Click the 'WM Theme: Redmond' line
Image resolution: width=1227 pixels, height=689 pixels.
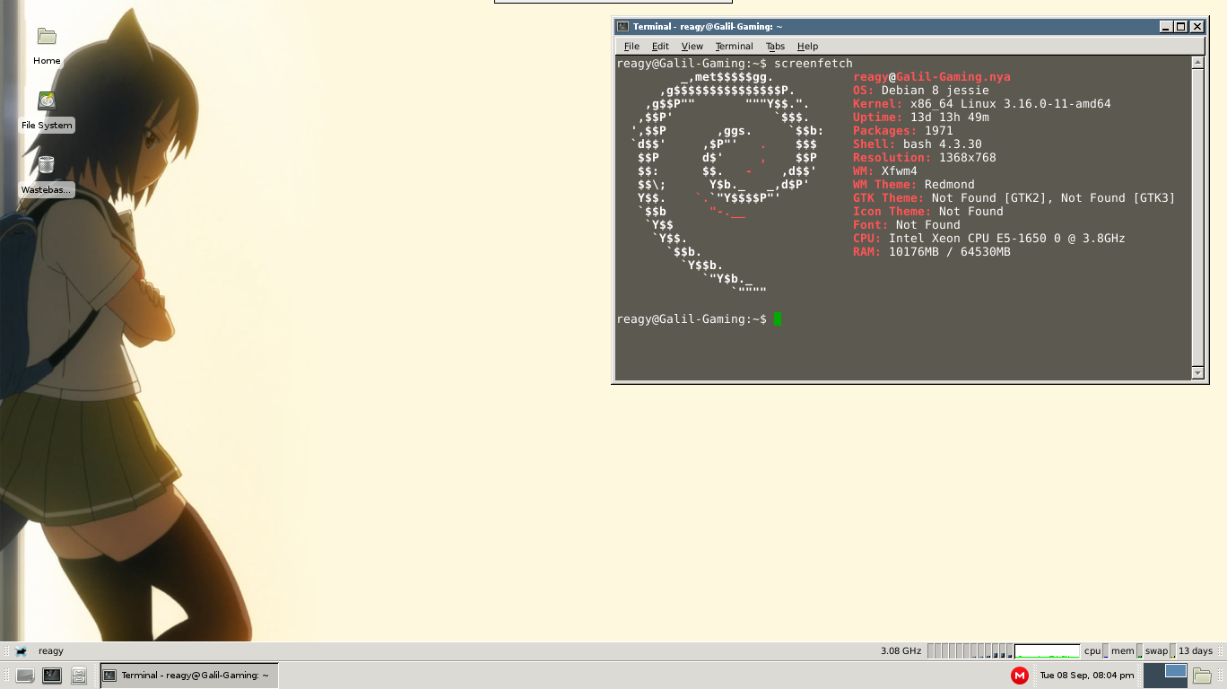[x=913, y=185]
